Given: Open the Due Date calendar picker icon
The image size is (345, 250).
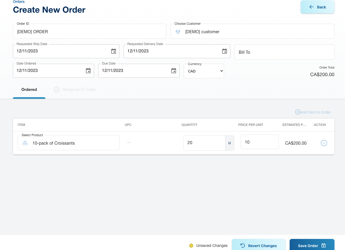Looking at the screenshot, I should tap(174, 71).
